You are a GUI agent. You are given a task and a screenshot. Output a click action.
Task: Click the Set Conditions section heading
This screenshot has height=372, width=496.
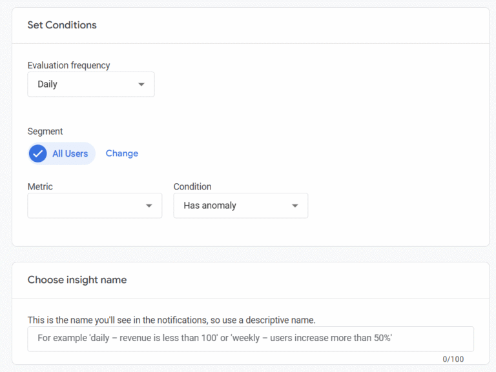click(x=62, y=25)
